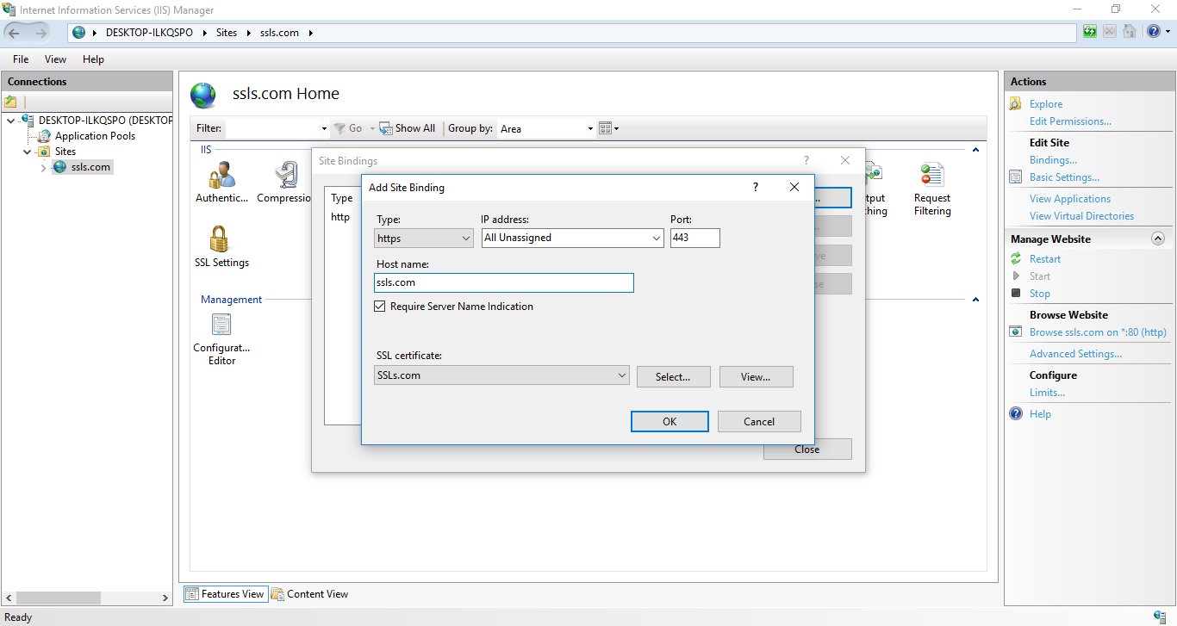Open the Compression feature icon
The height and width of the screenshot is (626, 1177).
(286, 175)
